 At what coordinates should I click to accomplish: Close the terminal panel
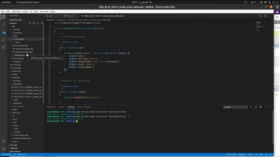pos(270,107)
